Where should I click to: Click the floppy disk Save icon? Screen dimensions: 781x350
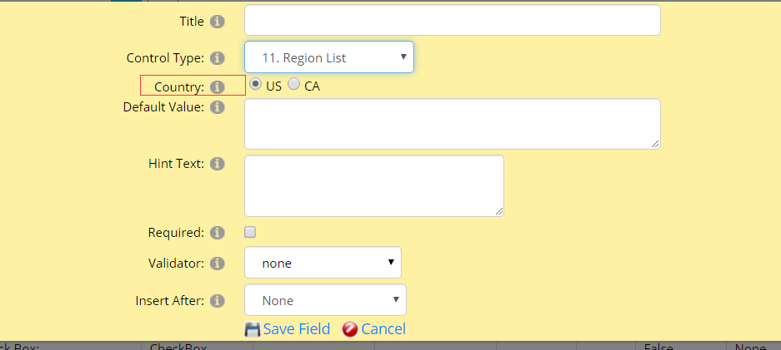tap(253, 330)
